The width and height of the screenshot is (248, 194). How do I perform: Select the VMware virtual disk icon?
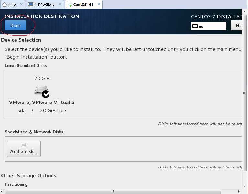click(42, 92)
